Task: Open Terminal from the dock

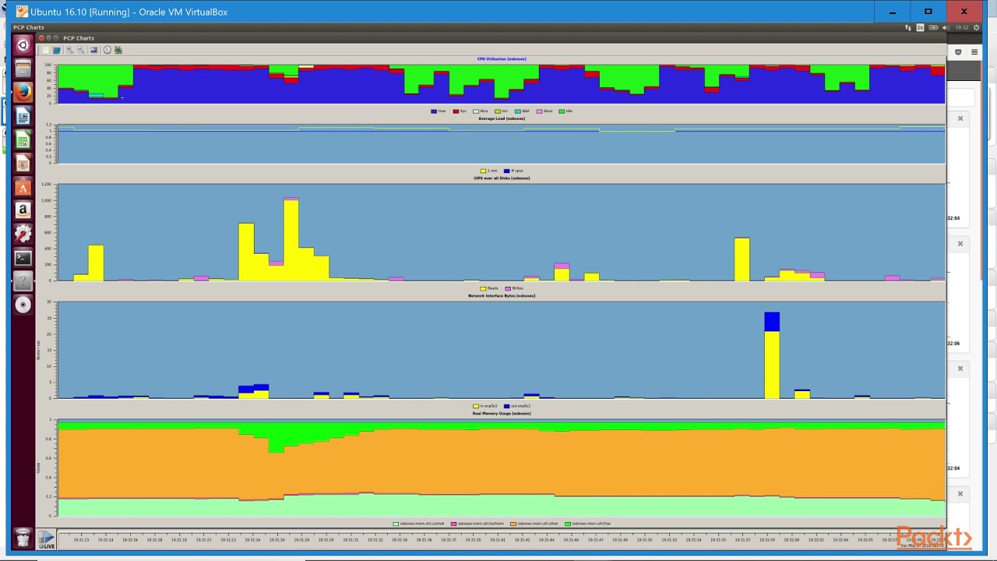Action: (x=23, y=258)
